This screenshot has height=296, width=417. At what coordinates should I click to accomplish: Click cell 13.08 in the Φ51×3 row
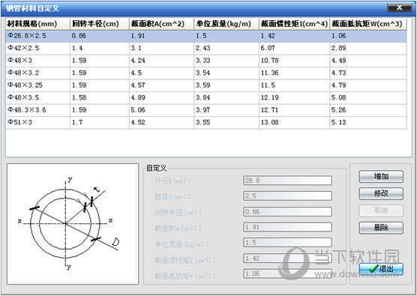[x=294, y=122]
